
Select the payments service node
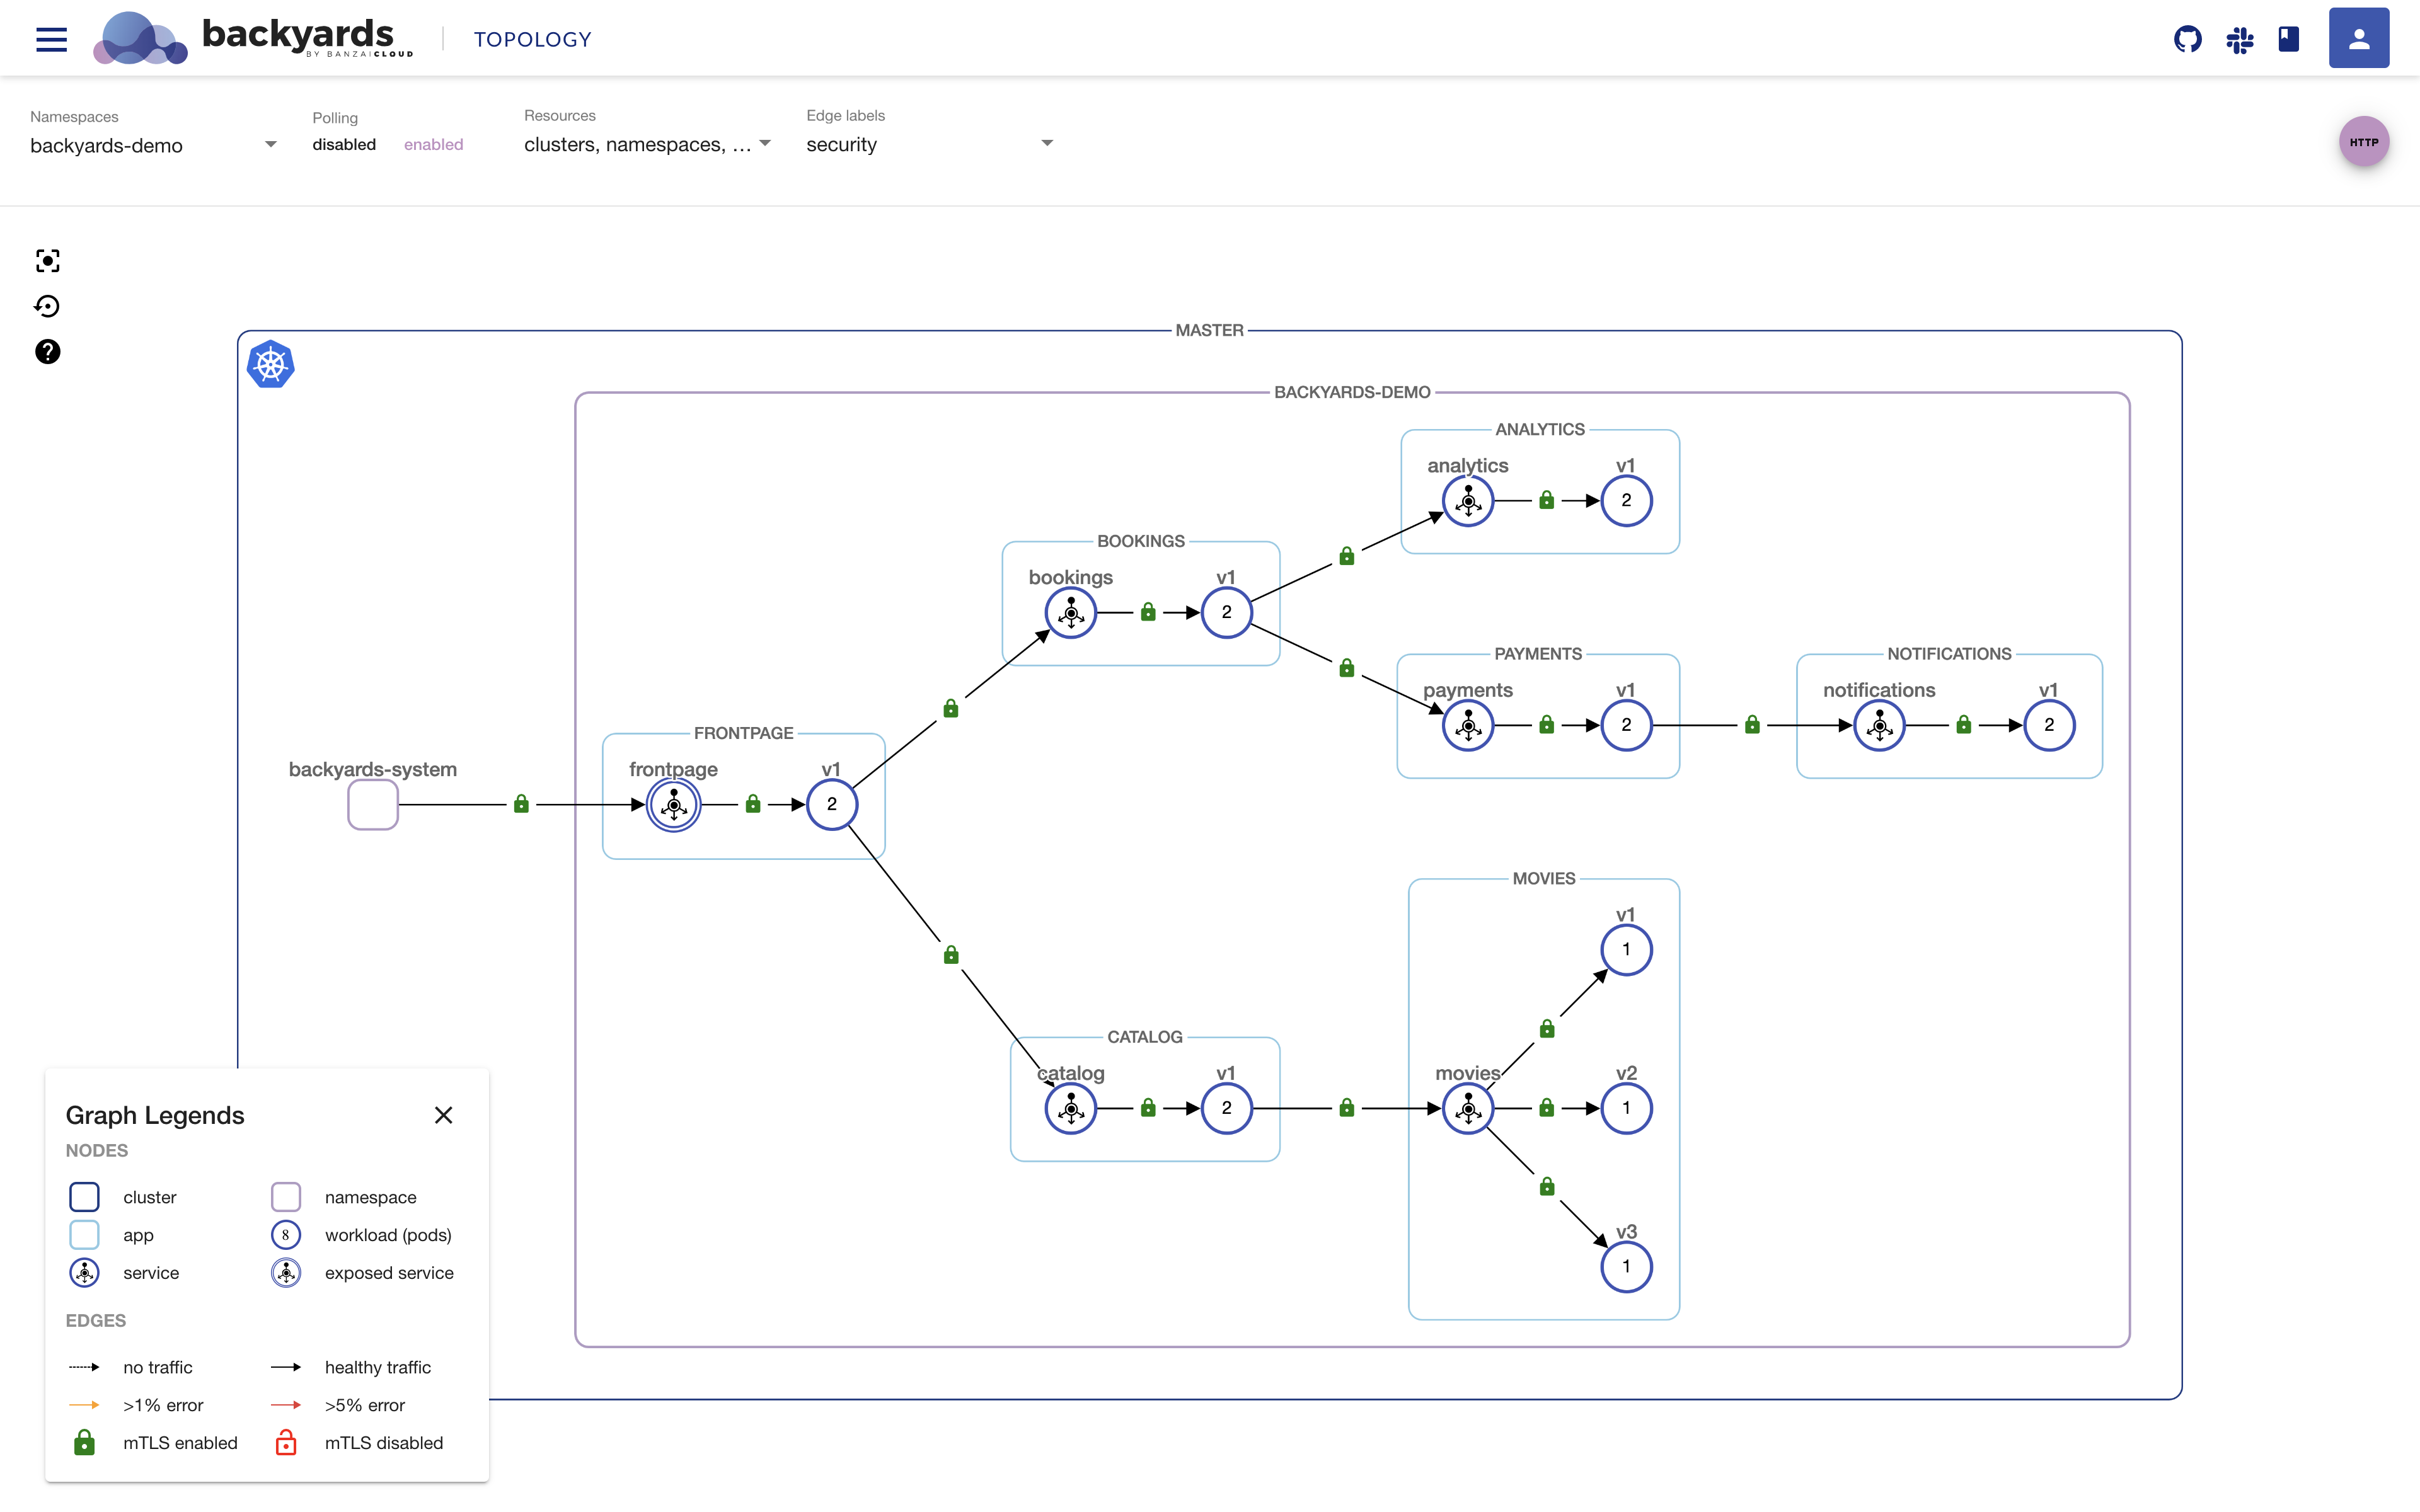pos(1467,725)
